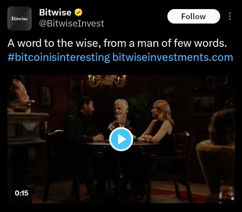Click the 0:15 video duration label
Viewport: 242px width, 212px height.
click(x=22, y=193)
